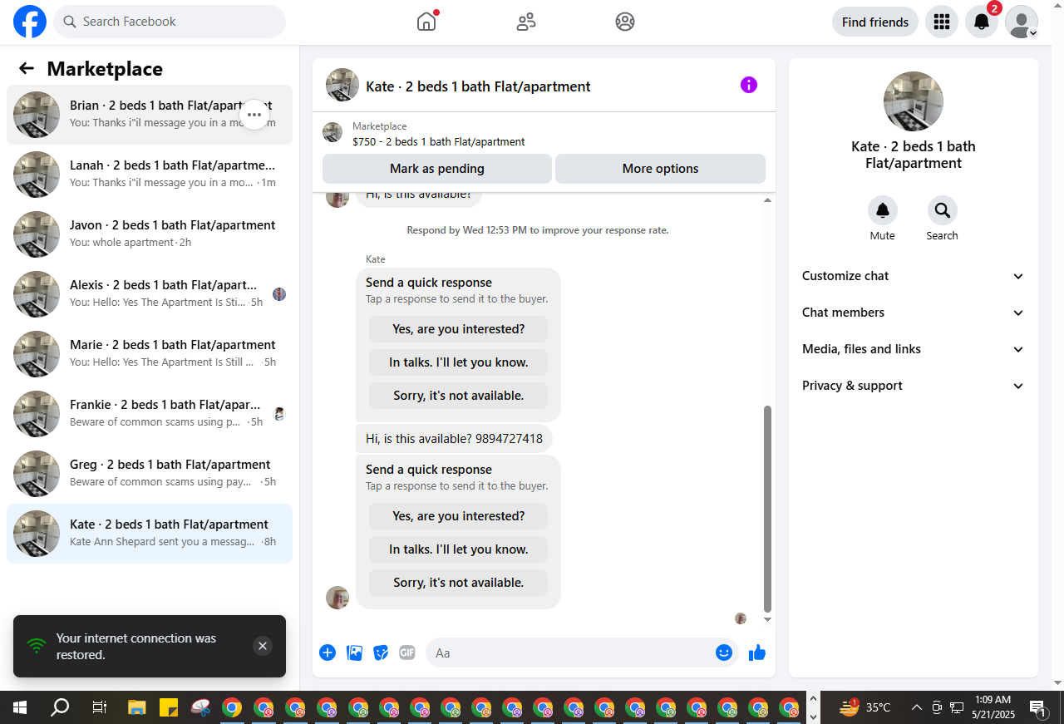
Task: Click the chat scrollbar thumb
Action: coord(767,509)
